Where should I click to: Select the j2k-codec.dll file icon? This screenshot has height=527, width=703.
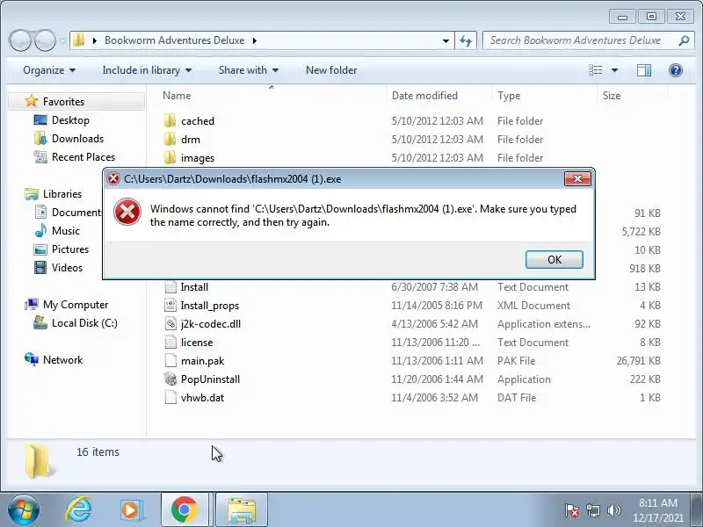coord(170,323)
